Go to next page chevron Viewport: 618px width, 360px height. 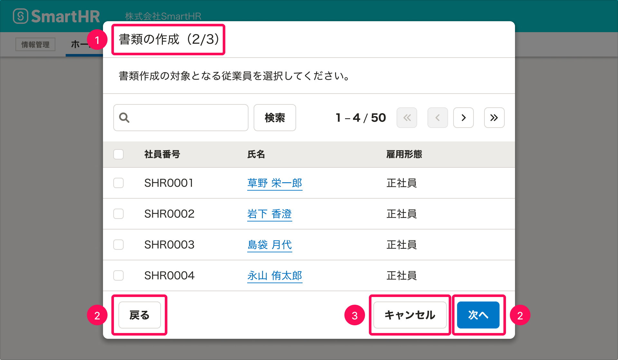464,118
